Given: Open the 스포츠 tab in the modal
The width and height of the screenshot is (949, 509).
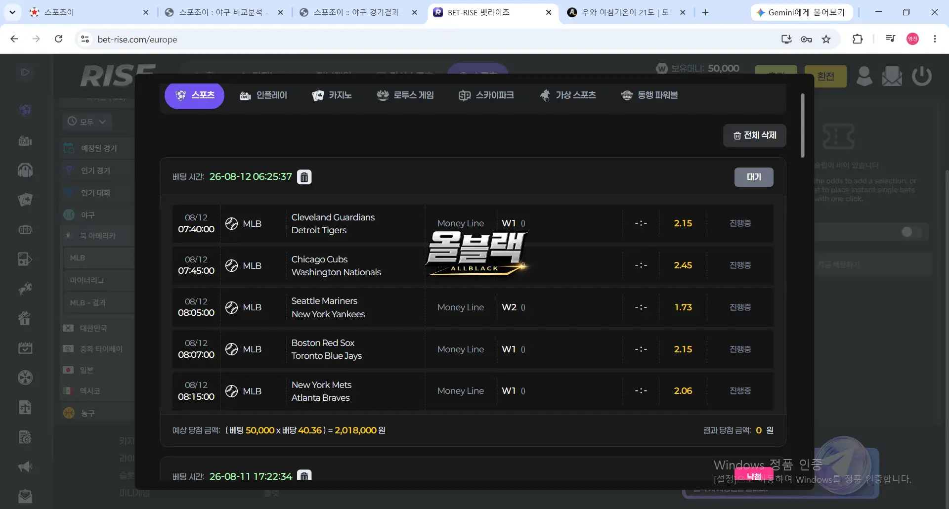Looking at the screenshot, I should 194,95.
